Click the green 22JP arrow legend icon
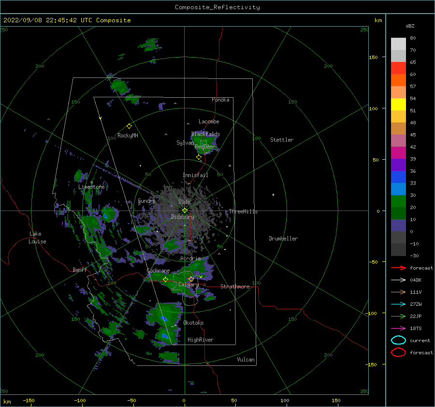 (398, 316)
